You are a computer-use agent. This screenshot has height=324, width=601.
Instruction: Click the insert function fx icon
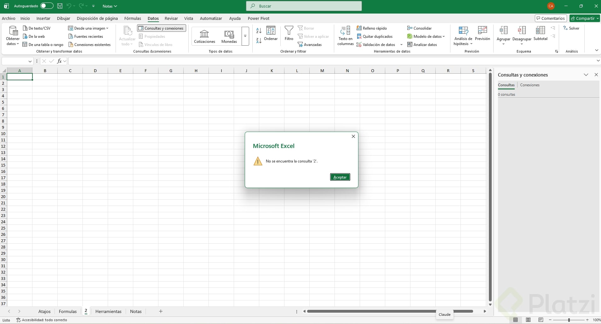point(59,61)
